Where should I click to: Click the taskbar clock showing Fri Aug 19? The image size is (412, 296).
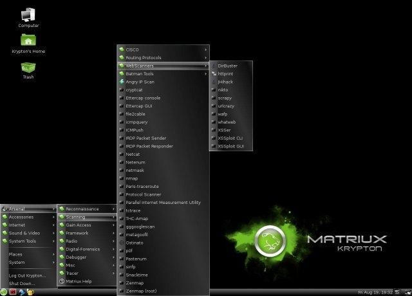375,292
